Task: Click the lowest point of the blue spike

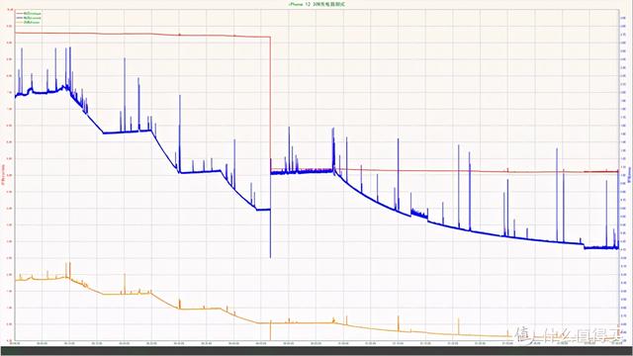Action: (270, 257)
